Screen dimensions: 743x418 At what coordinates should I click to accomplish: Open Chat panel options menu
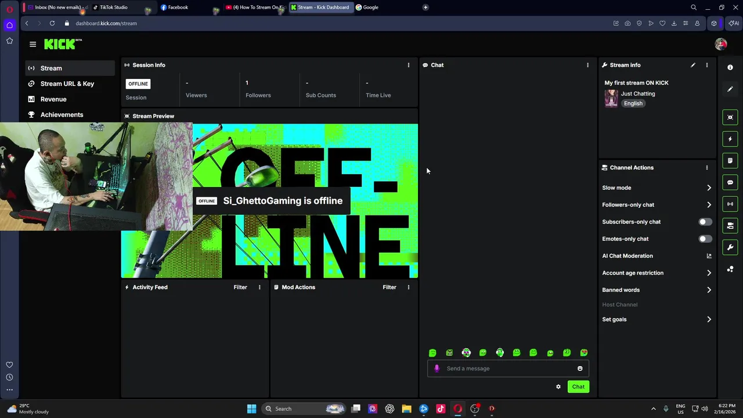click(x=587, y=65)
